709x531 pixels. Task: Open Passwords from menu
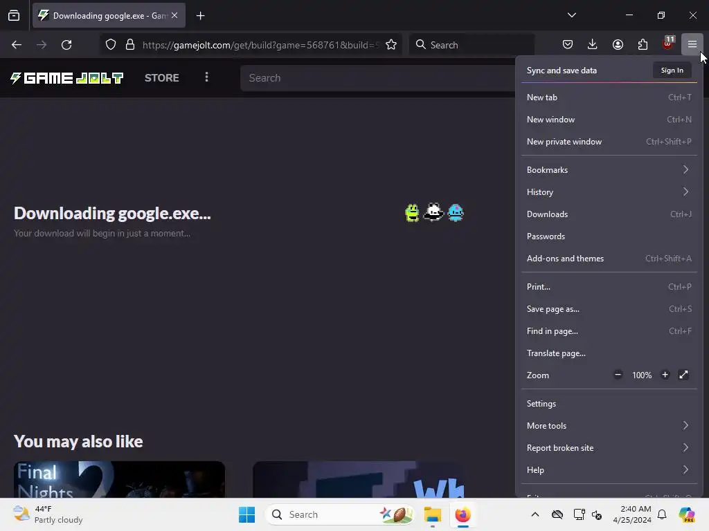[x=609, y=236]
